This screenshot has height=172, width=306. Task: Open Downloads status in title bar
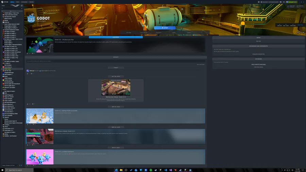coord(270,2)
